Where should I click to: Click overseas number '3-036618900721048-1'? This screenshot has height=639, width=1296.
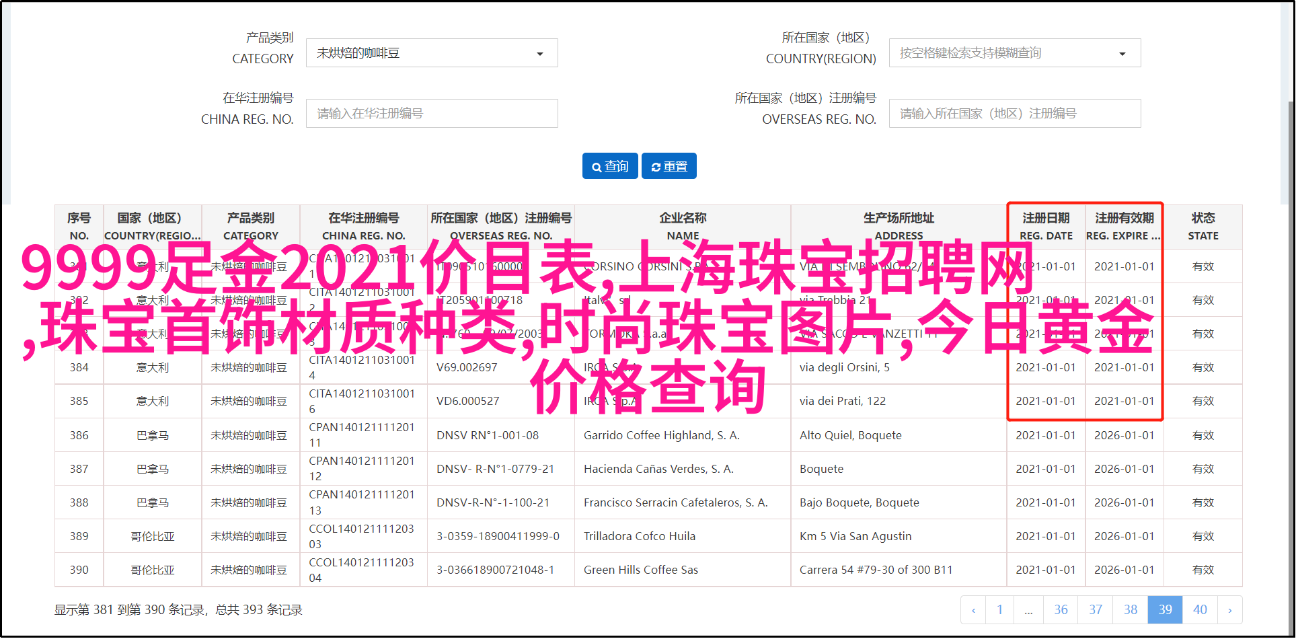coord(496,570)
